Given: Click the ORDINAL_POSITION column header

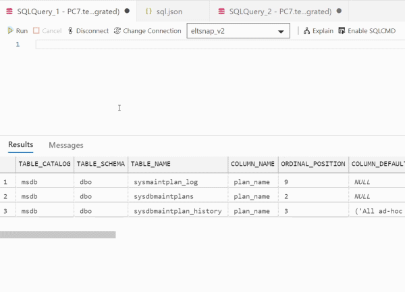Looking at the screenshot, I should tap(313, 164).
